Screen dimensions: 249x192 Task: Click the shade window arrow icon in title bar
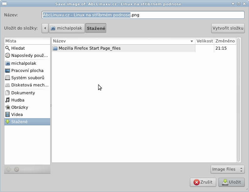tap(233, 4)
